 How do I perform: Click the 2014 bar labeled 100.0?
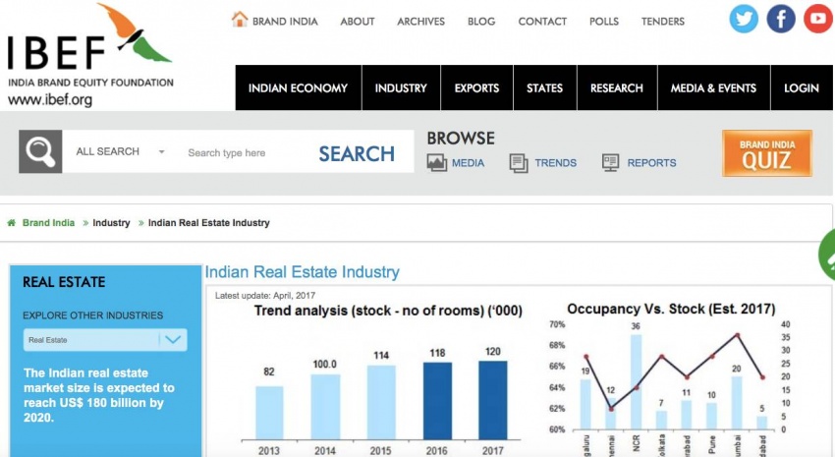tap(325, 407)
